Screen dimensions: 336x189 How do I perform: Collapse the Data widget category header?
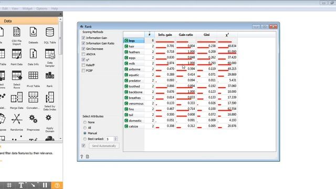click(29, 21)
